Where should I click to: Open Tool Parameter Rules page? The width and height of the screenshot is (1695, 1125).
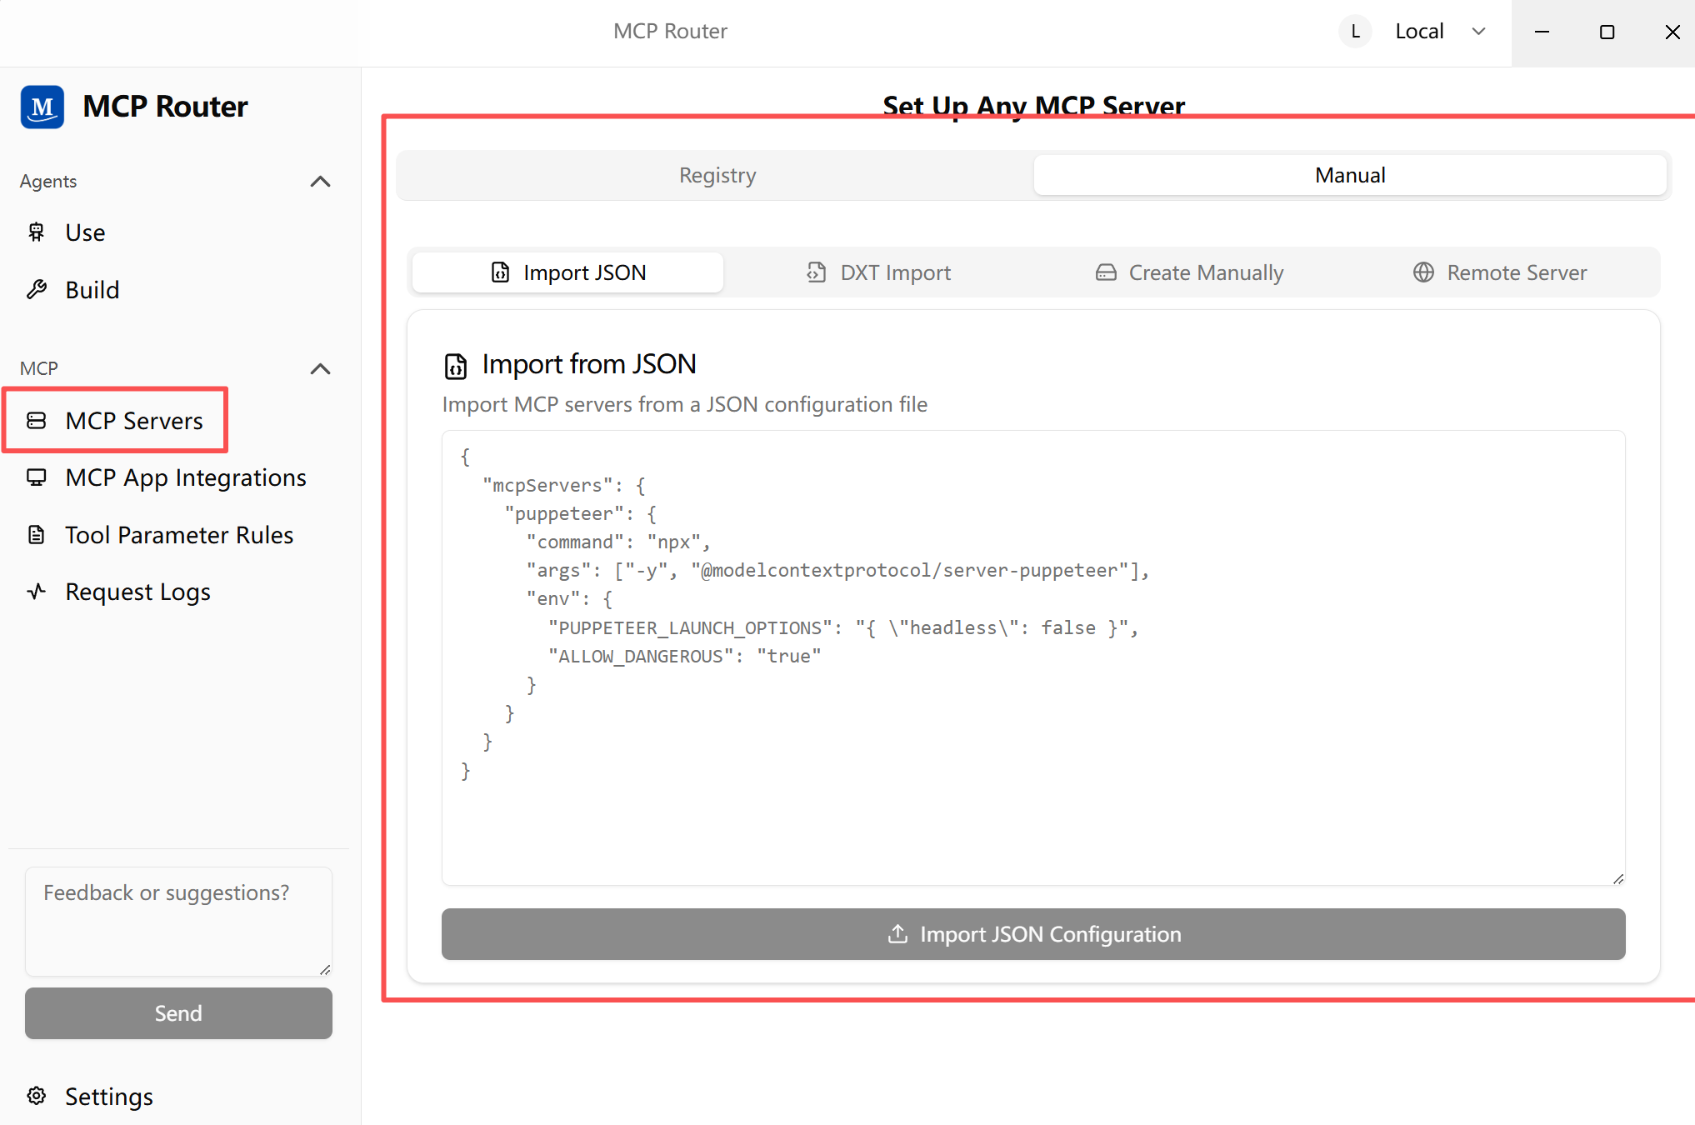point(178,535)
